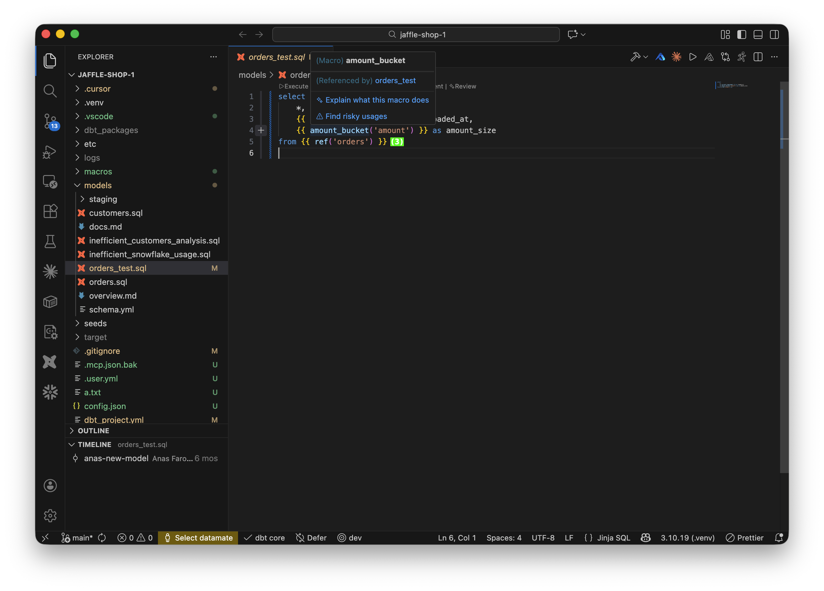The image size is (824, 591).
Task: Go back with the left arrow
Action: tap(242, 35)
